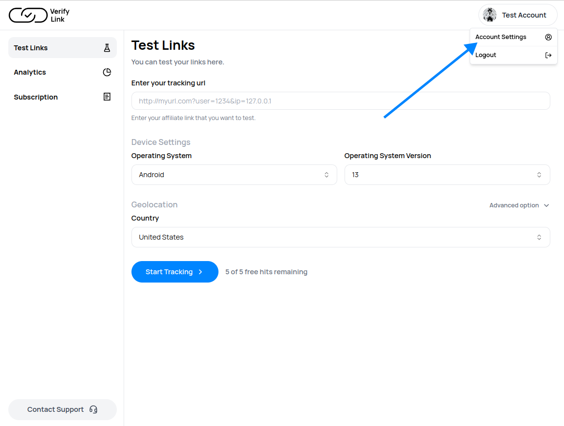Open the Operating System Version dropdown
The image size is (564, 426).
tap(447, 175)
